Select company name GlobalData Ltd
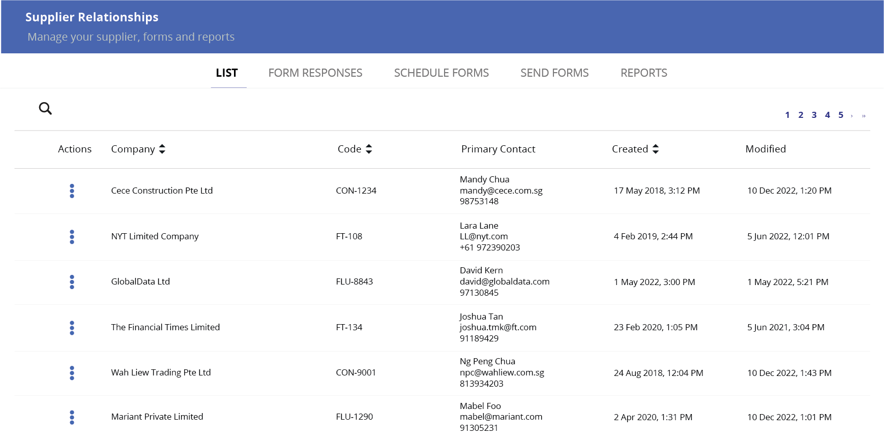Screen dimensions: 884x441 click(x=140, y=281)
